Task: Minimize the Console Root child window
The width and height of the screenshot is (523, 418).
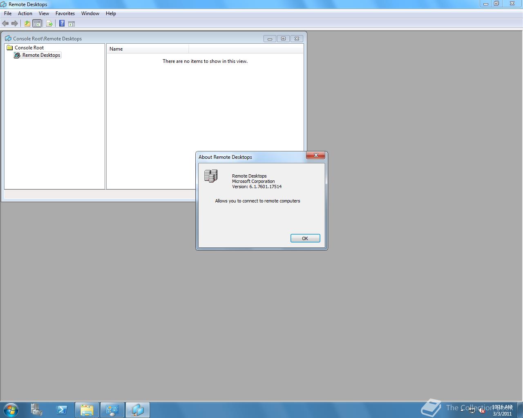Action: (x=270, y=39)
